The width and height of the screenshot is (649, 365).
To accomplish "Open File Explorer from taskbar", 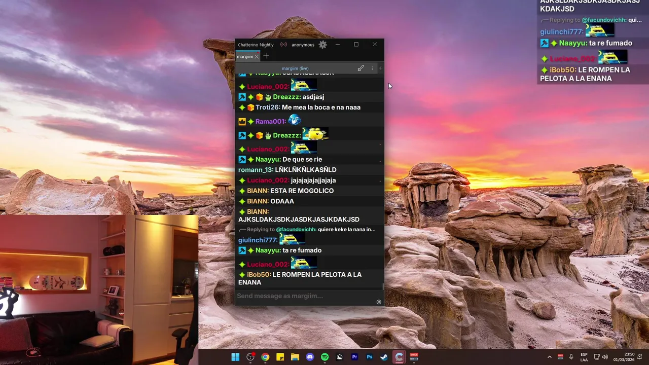I will [x=295, y=357].
